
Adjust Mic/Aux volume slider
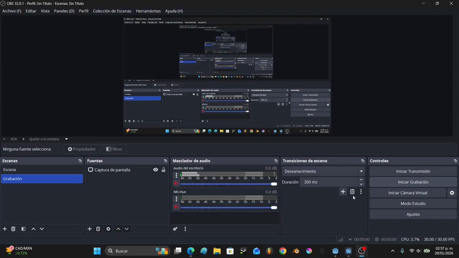click(228, 208)
